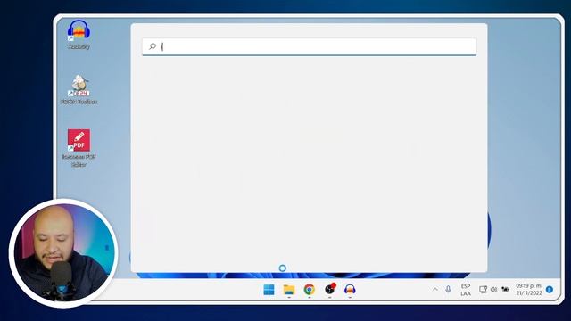Open the Windows Start menu
The image size is (571, 321).
coord(269,290)
